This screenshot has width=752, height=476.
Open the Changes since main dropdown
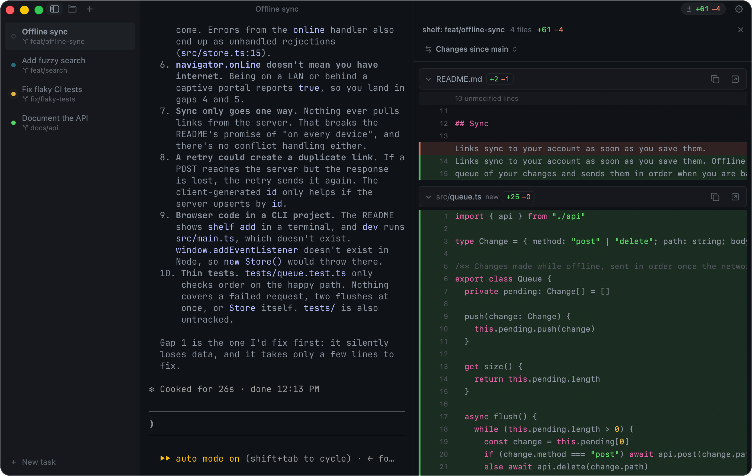coord(471,49)
